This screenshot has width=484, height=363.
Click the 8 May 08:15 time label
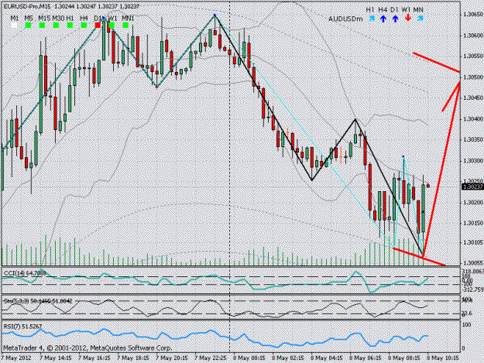[x=404, y=358]
